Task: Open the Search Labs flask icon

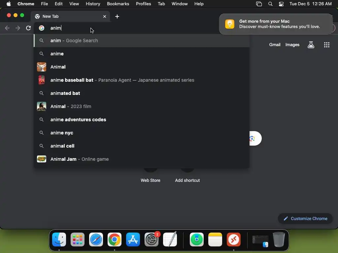Action: [x=311, y=45]
